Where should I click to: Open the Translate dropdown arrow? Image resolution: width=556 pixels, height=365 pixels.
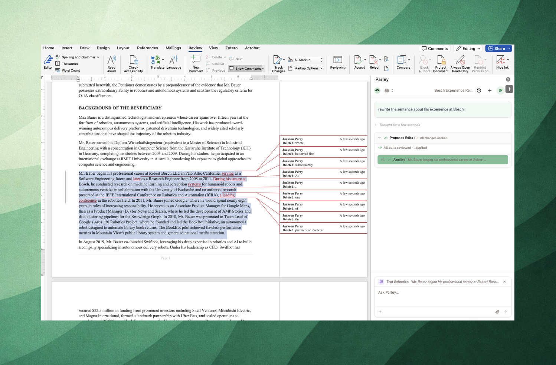pyautogui.click(x=163, y=60)
